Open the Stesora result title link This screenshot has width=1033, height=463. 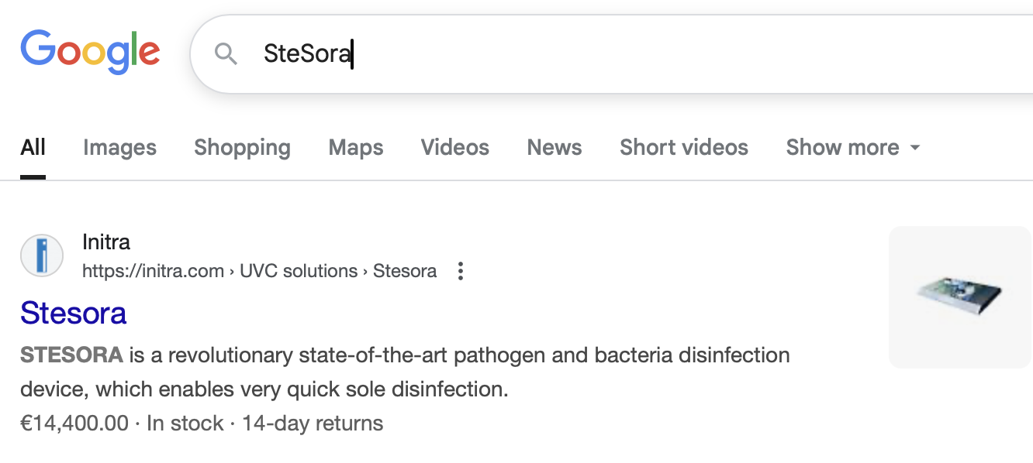(x=73, y=313)
